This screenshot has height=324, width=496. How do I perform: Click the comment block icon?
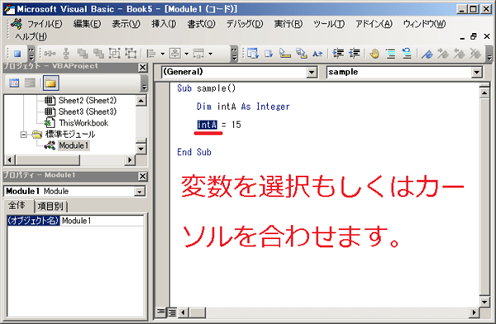click(391, 54)
